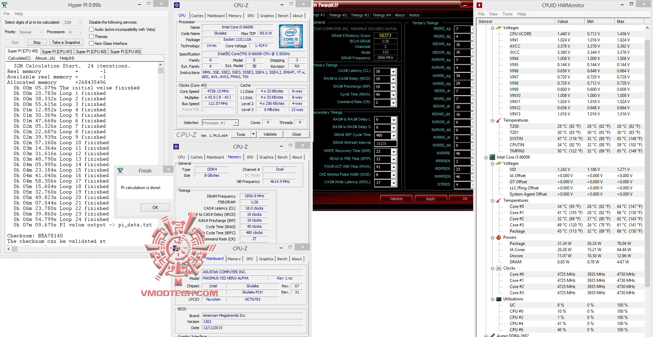Open the Hyper PI Help menu

point(19,14)
